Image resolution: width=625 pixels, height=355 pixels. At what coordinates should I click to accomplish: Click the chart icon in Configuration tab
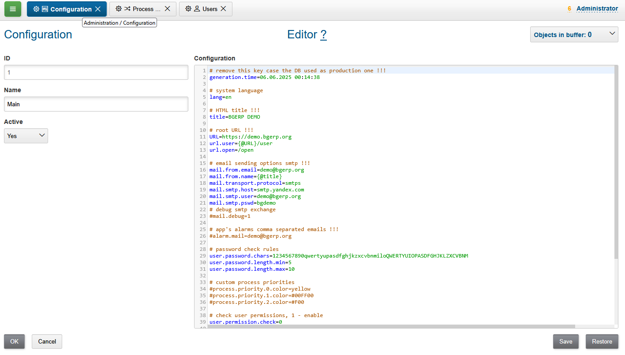[x=44, y=9]
